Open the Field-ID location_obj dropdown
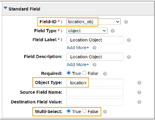The height and width of the screenshot is (120, 155). pos(94,22)
